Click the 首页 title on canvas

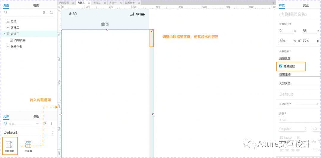[105, 25]
